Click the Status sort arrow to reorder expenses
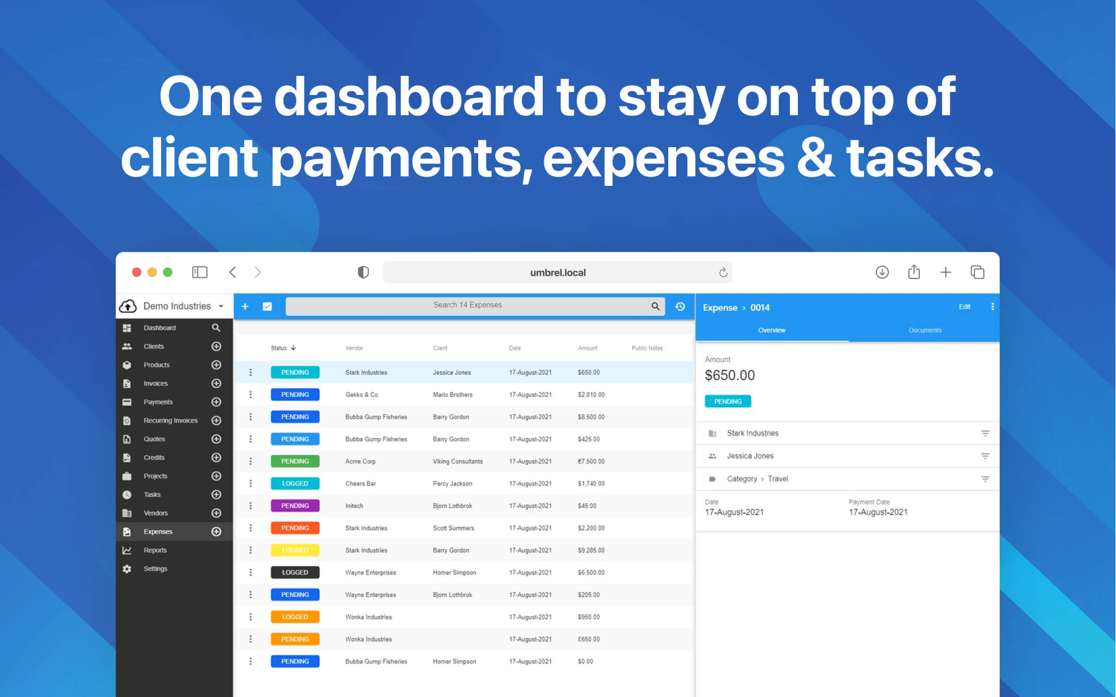This screenshot has height=697, width=1116. [293, 347]
